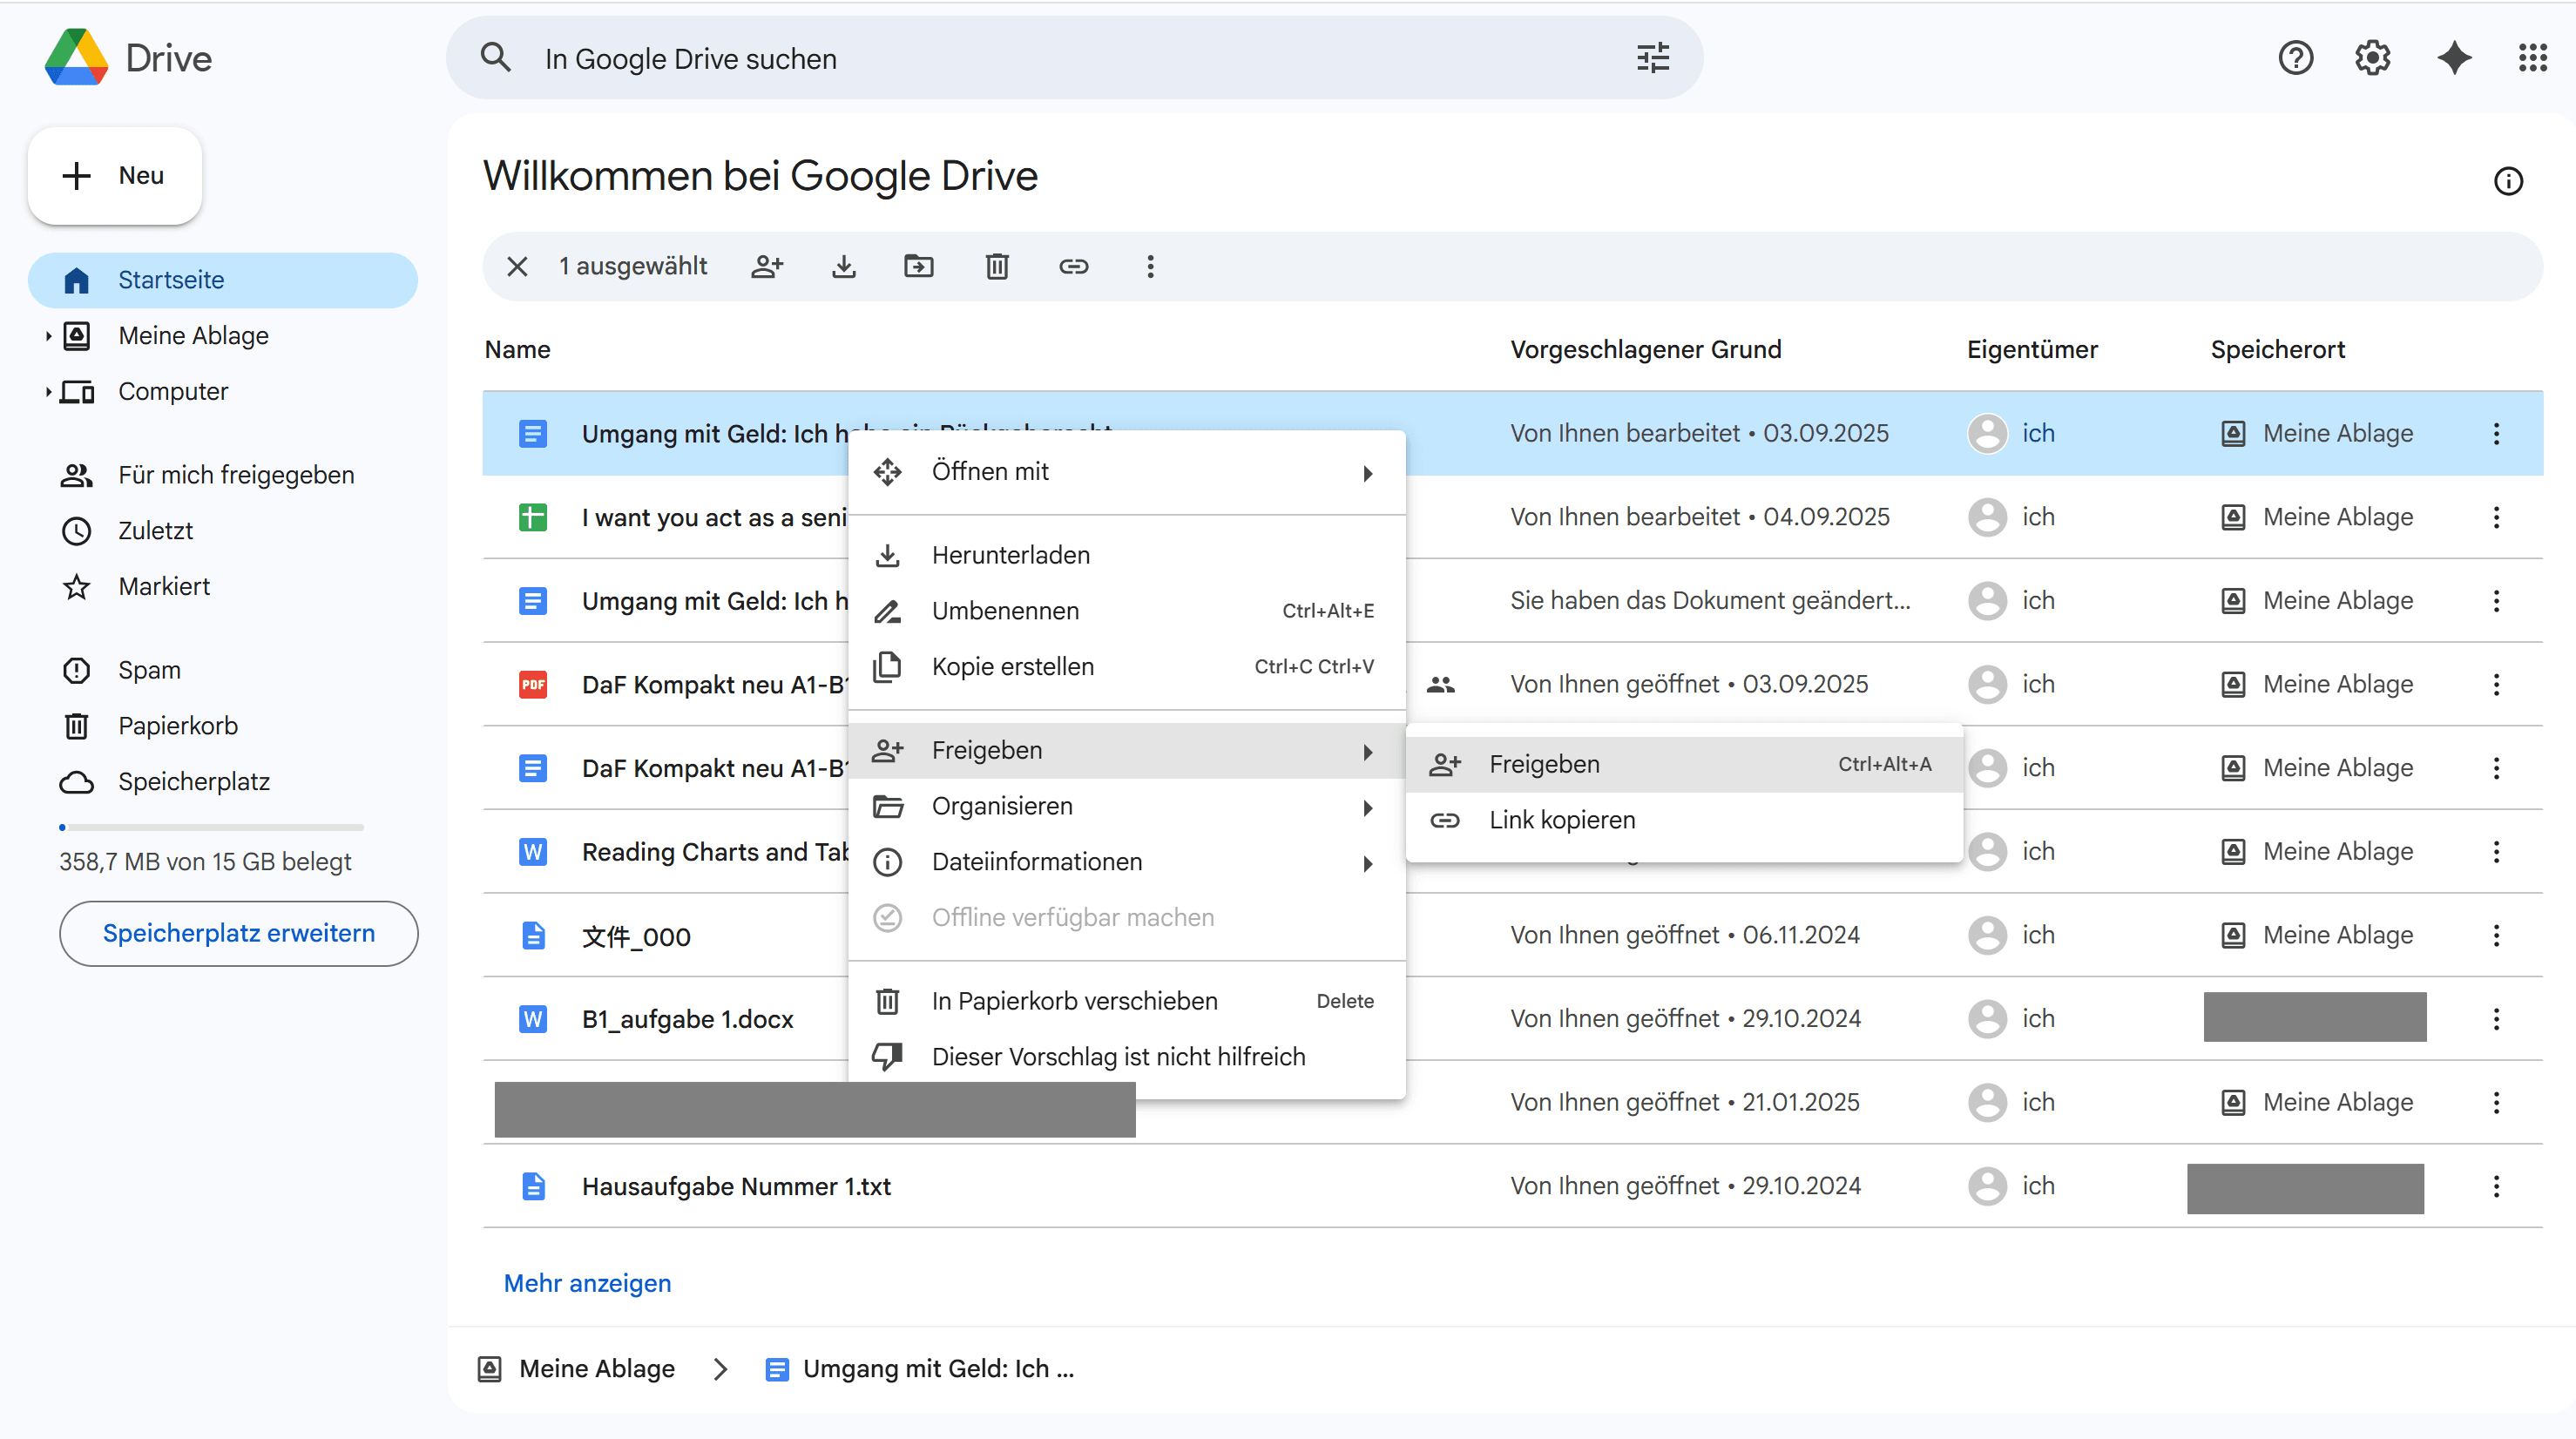This screenshot has height=1439, width=2576.
Task: Open Für mich freigegeben in sidebar
Action: point(223,476)
